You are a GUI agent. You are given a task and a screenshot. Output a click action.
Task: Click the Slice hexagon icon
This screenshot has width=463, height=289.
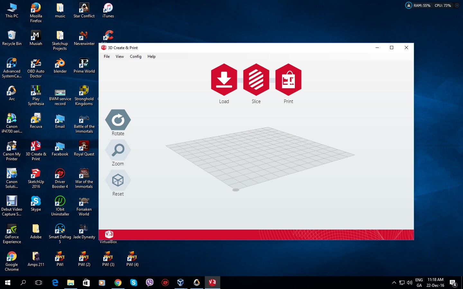click(256, 80)
